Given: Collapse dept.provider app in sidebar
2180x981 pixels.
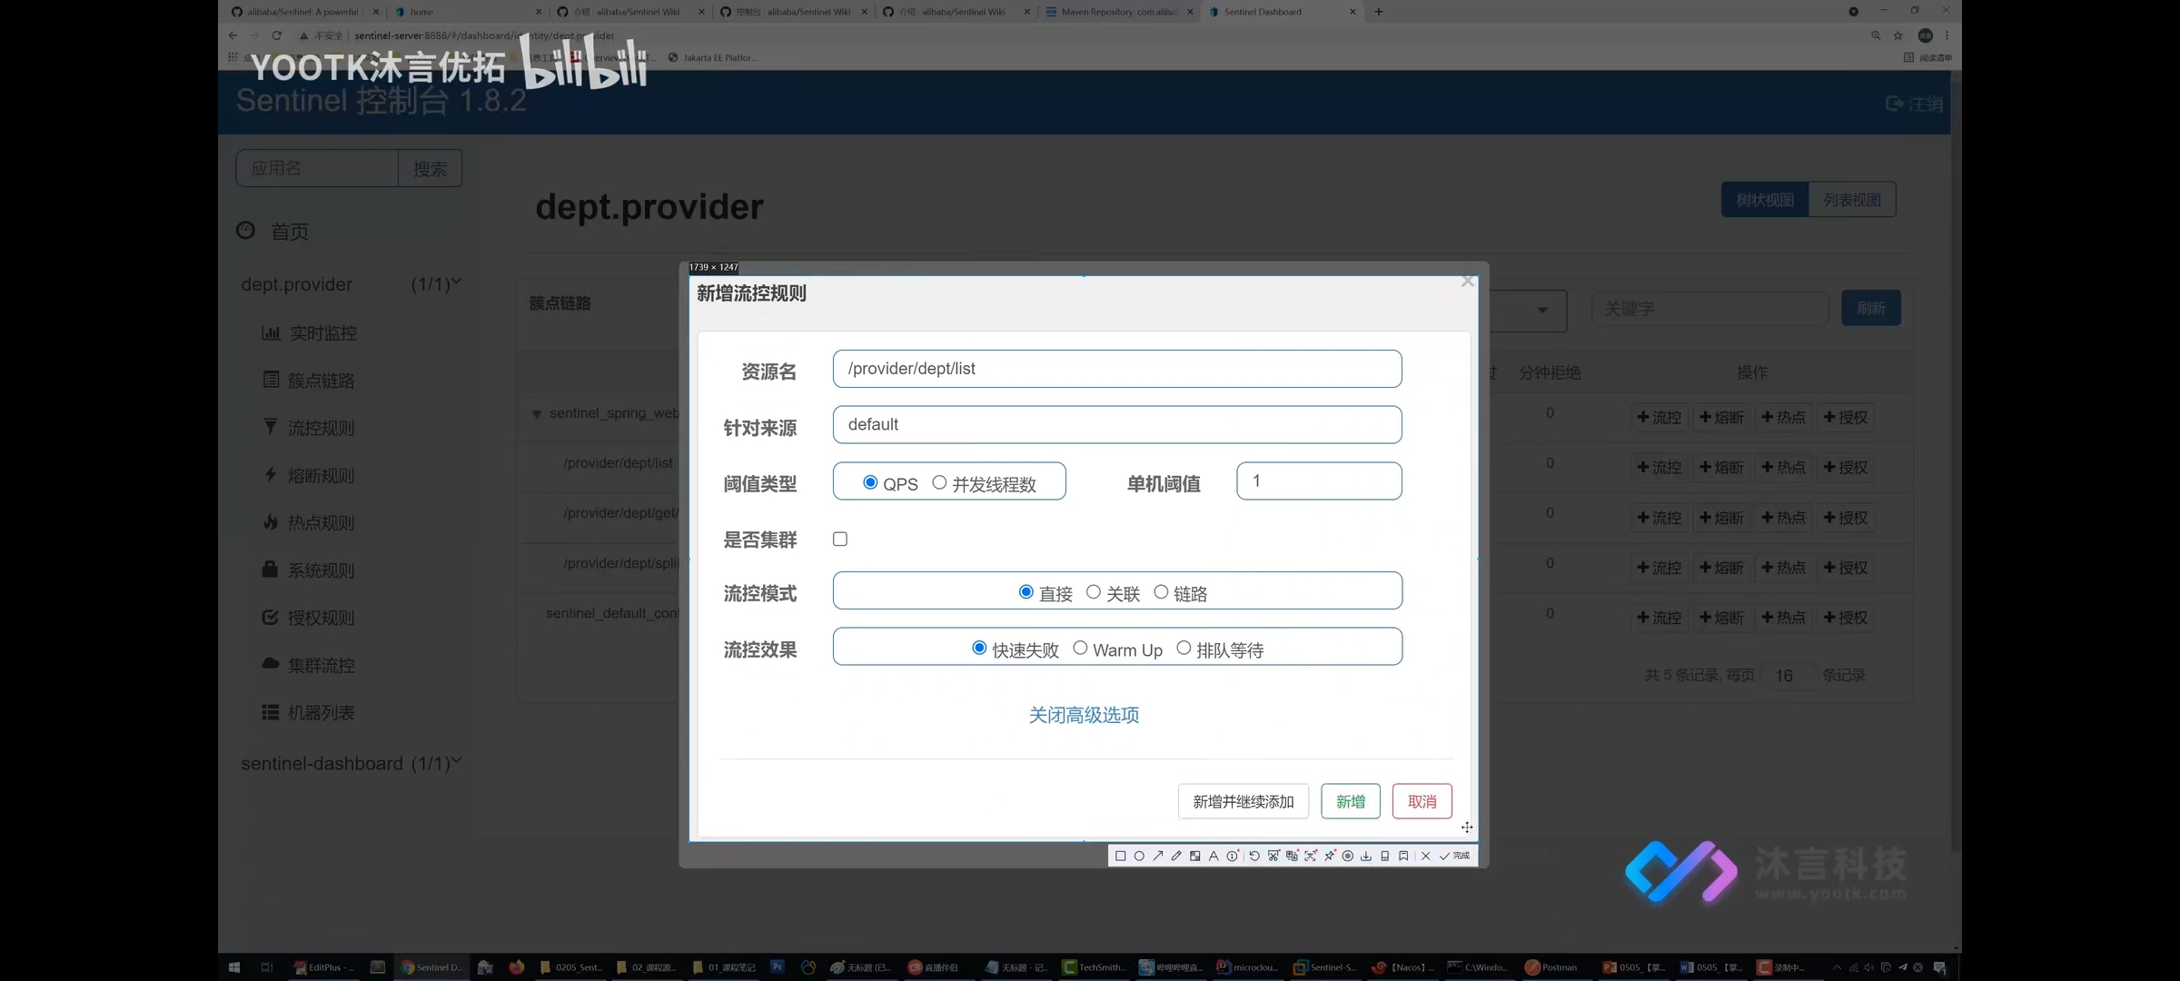Looking at the screenshot, I should tap(351, 284).
